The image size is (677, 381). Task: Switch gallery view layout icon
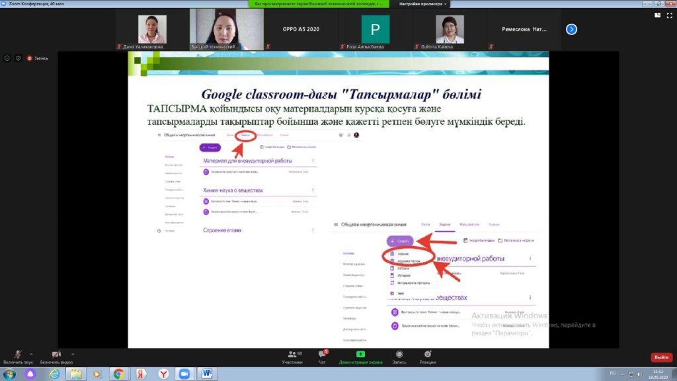[x=658, y=15]
